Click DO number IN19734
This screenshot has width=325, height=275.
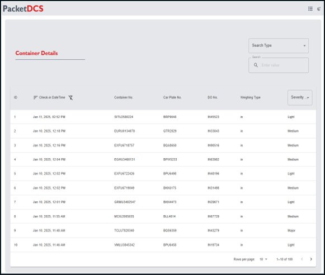click(x=213, y=245)
